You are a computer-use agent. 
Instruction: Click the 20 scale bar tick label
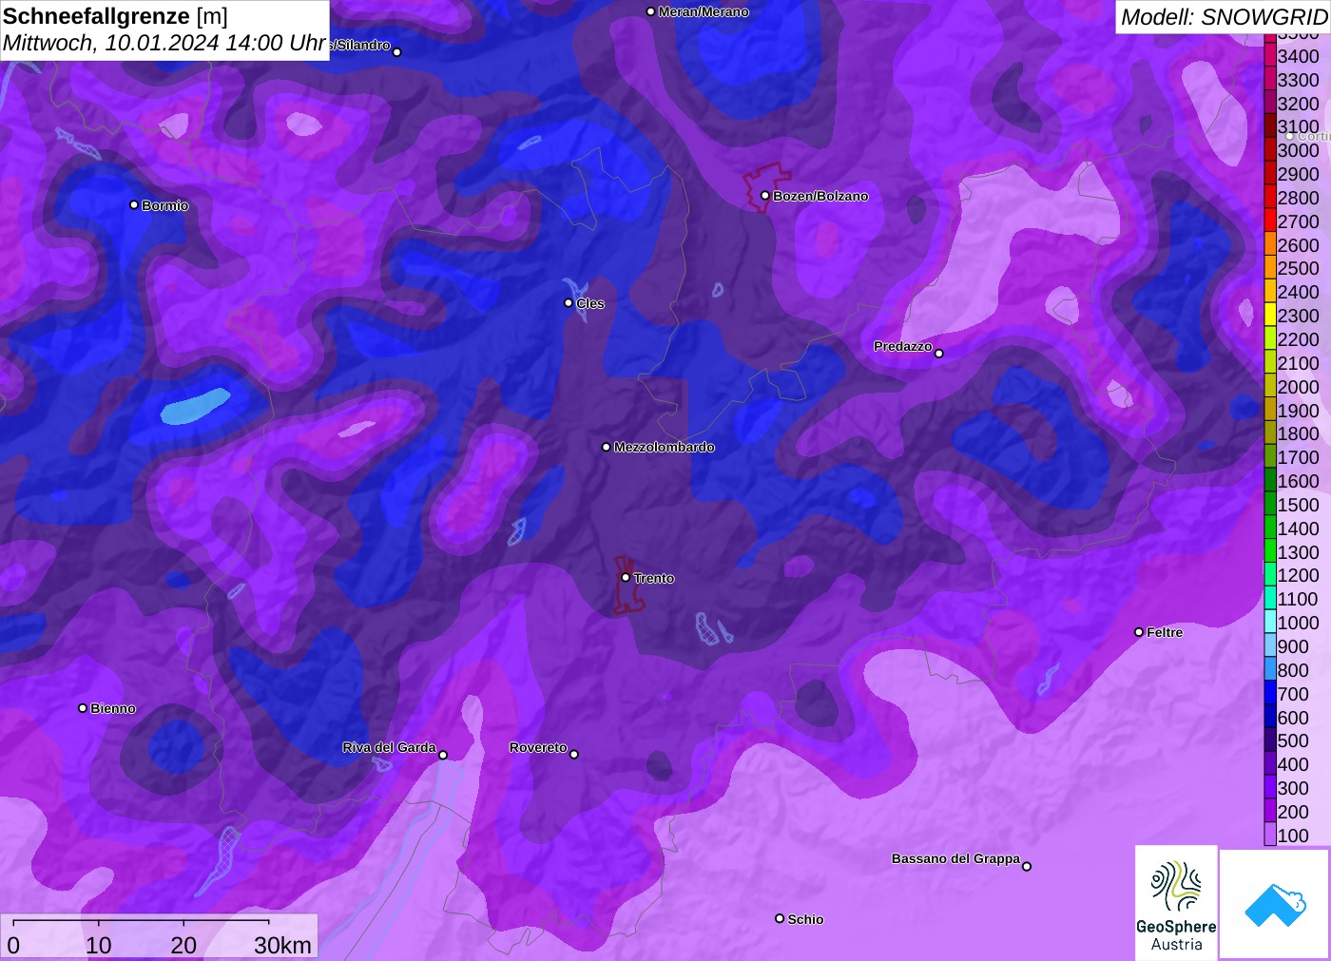[183, 945]
